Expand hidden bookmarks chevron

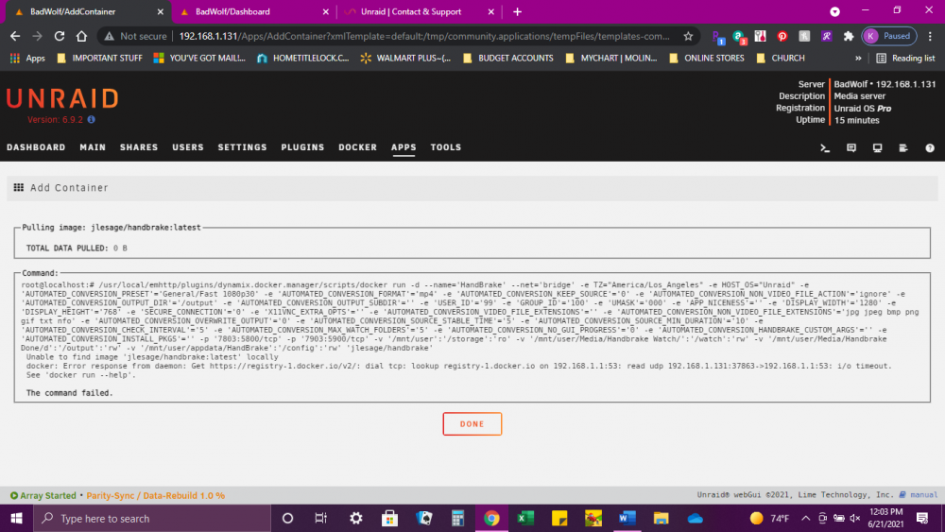(x=858, y=59)
